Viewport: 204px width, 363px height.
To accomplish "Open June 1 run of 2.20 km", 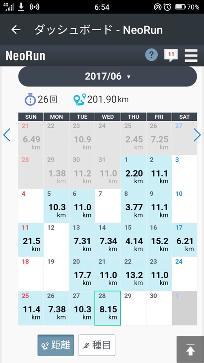I will 133,172.
